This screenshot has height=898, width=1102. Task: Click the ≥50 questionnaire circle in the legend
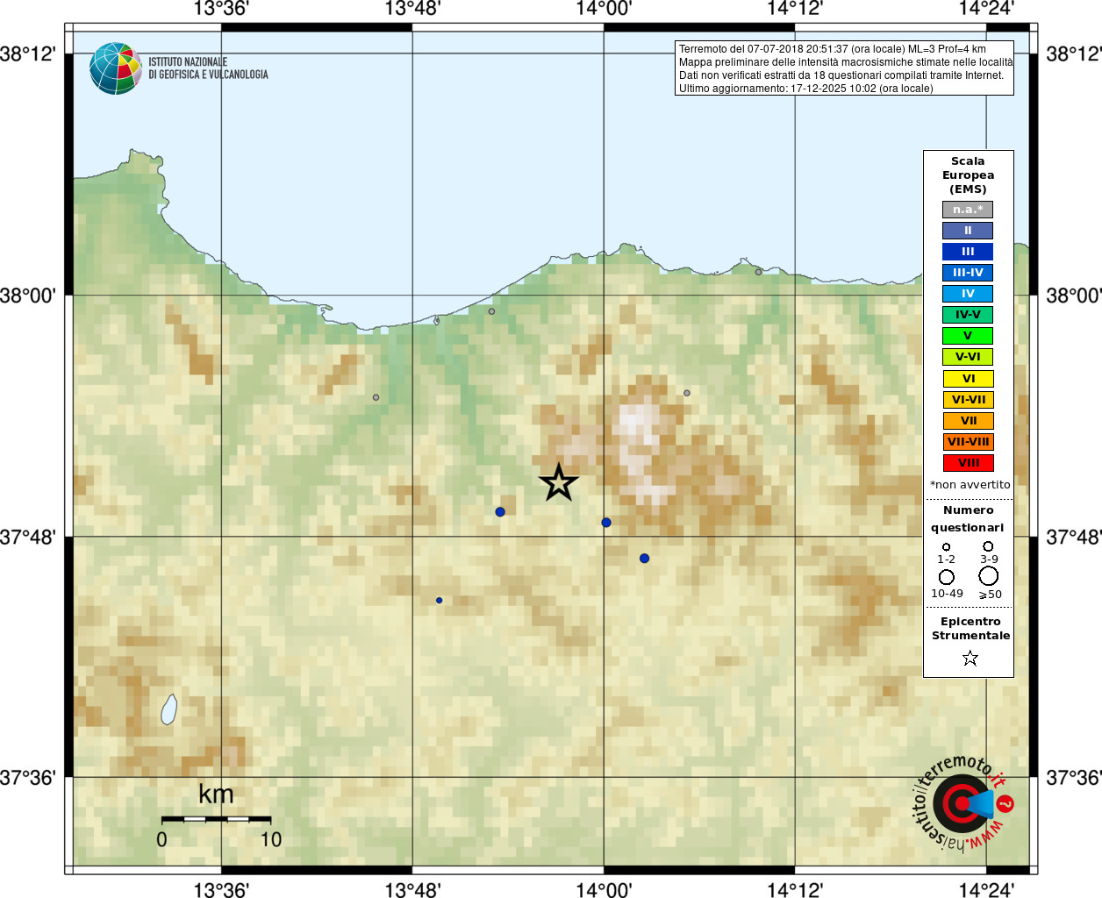989,576
